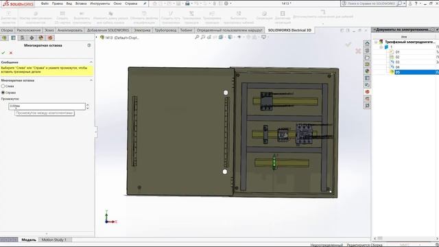The height and width of the screenshot is (247, 439).
Task: Select highlighted document 05 in tree
Action: tap(416, 72)
